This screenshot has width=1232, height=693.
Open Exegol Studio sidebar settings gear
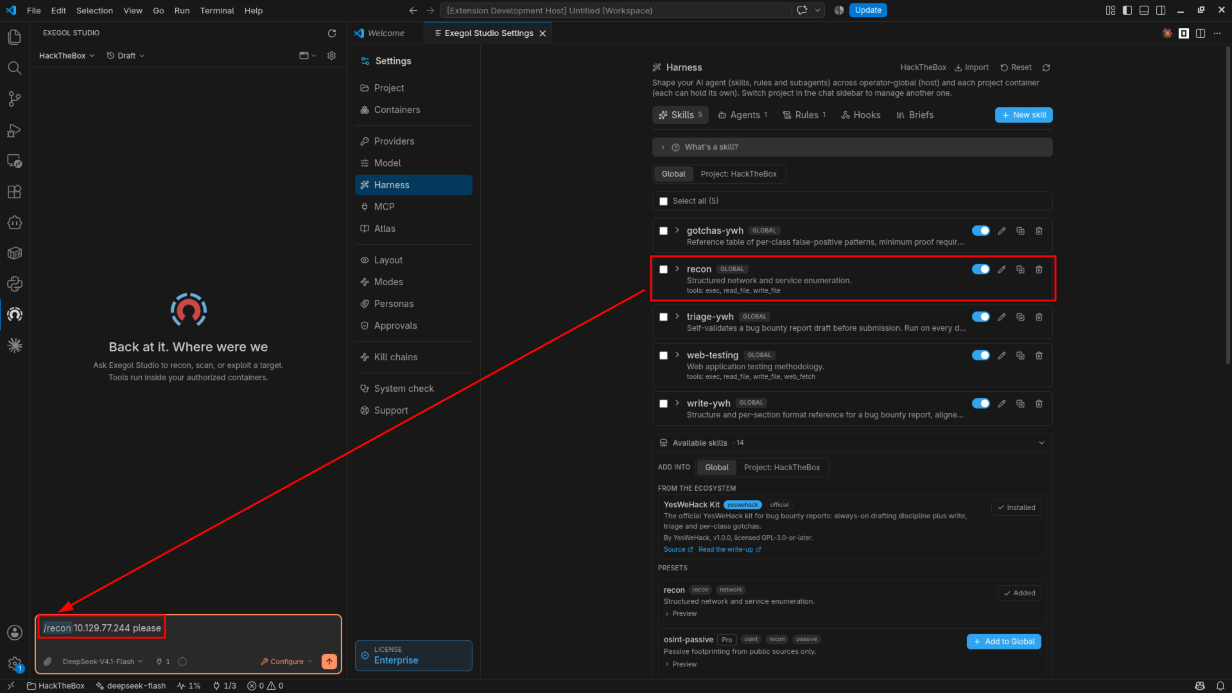[331, 56]
